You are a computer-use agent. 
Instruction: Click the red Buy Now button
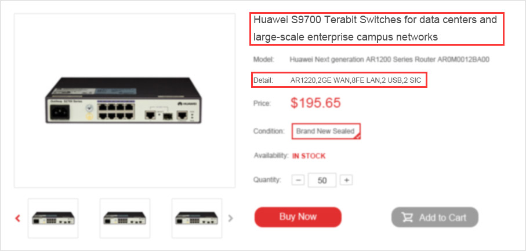(x=298, y=217)
